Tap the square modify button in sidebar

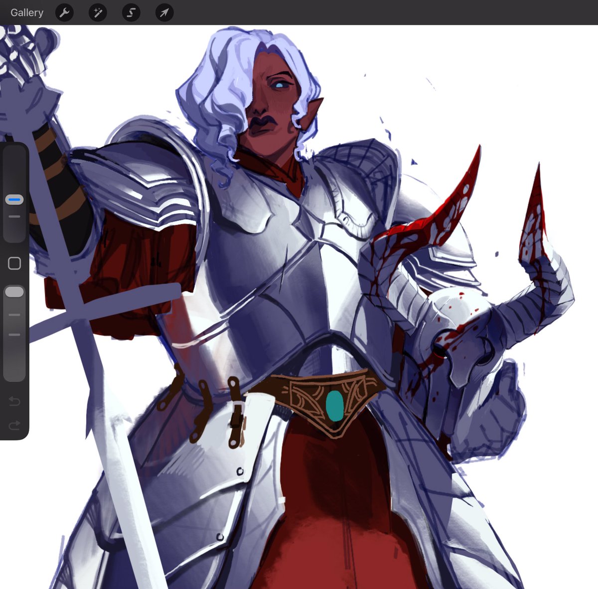point(14,263)
